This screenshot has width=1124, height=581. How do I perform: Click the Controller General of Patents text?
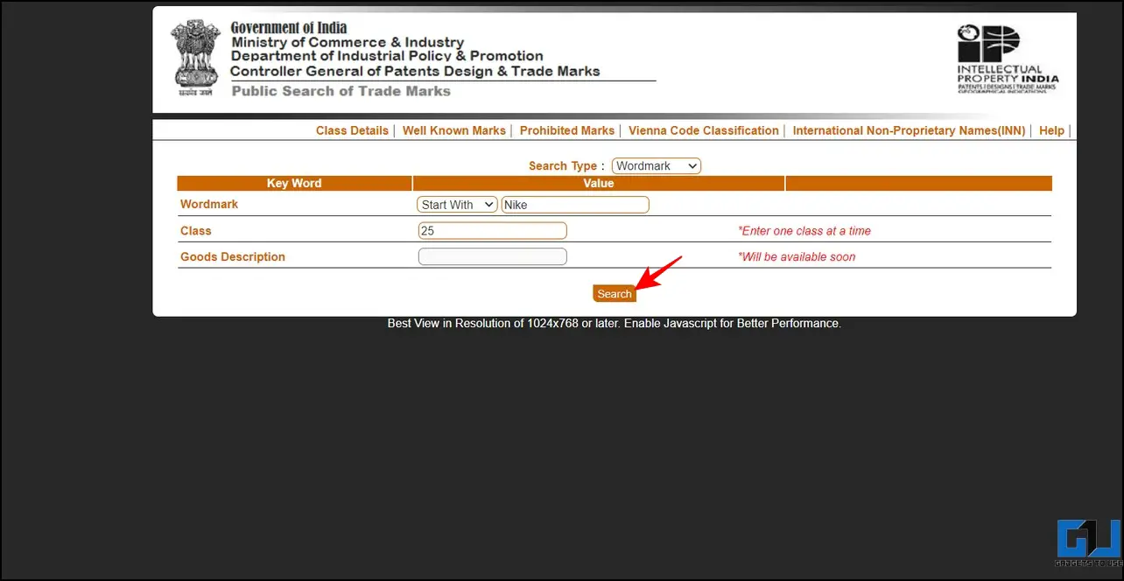coord(416,71)
